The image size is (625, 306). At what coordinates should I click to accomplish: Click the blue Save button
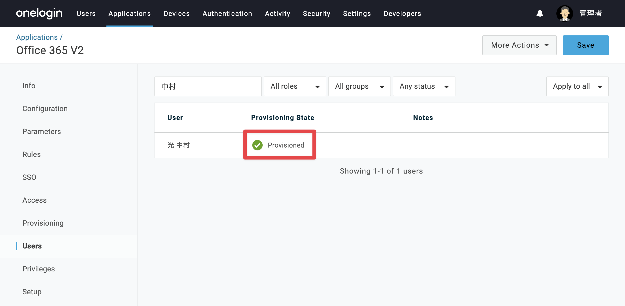(x=586, y=45)
